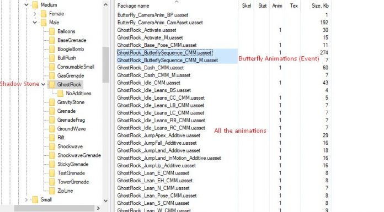Select the StickyGrenade folder icon

point(52,164)
